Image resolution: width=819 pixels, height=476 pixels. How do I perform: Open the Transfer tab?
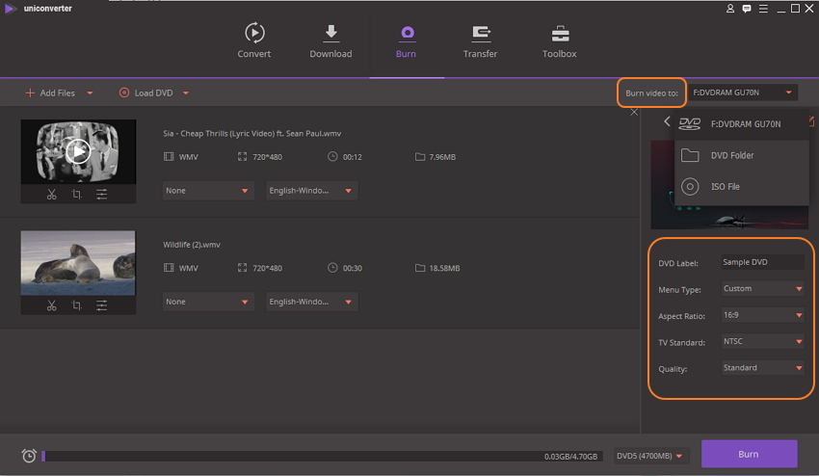point(480,40)
